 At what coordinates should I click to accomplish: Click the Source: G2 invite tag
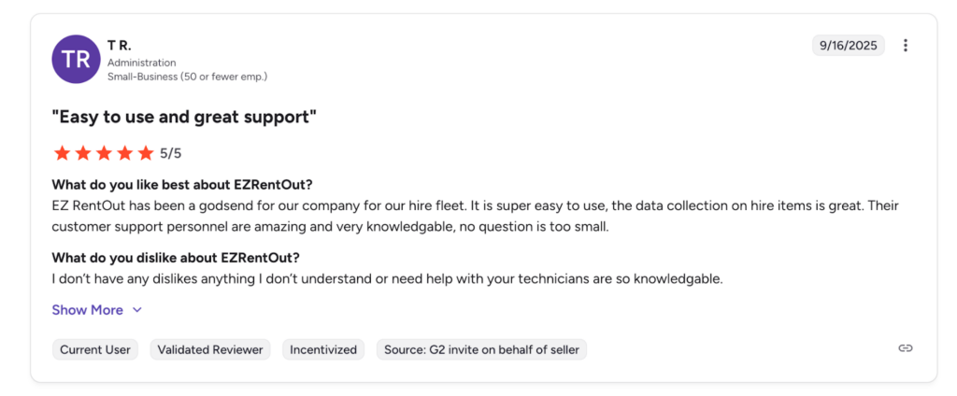pos(481,349)
